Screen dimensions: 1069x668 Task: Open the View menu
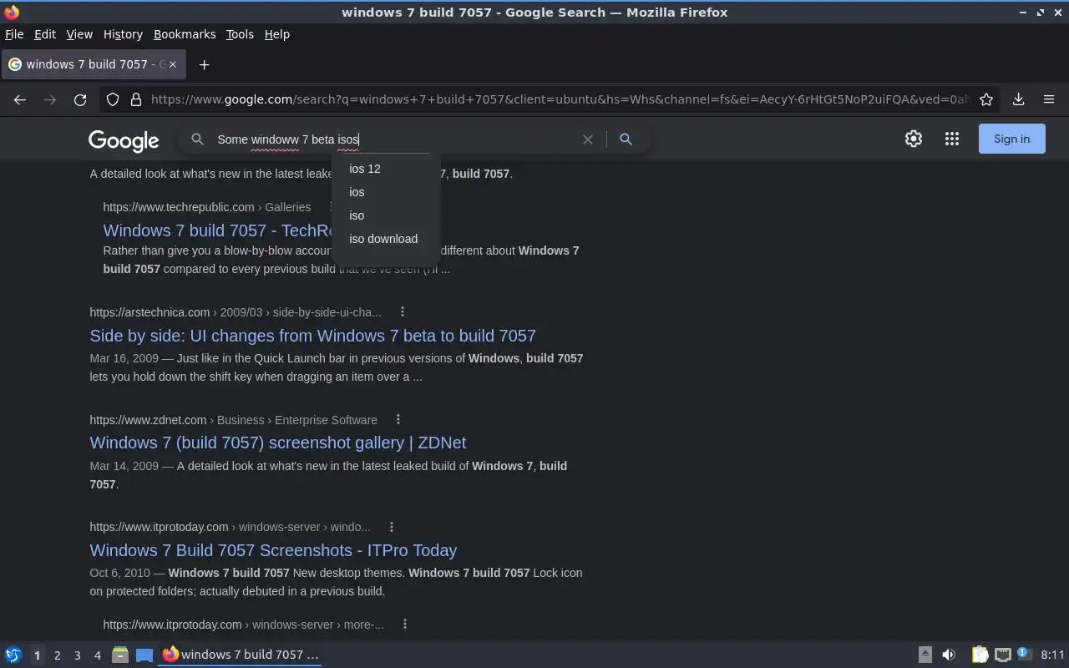coord(79,34)
